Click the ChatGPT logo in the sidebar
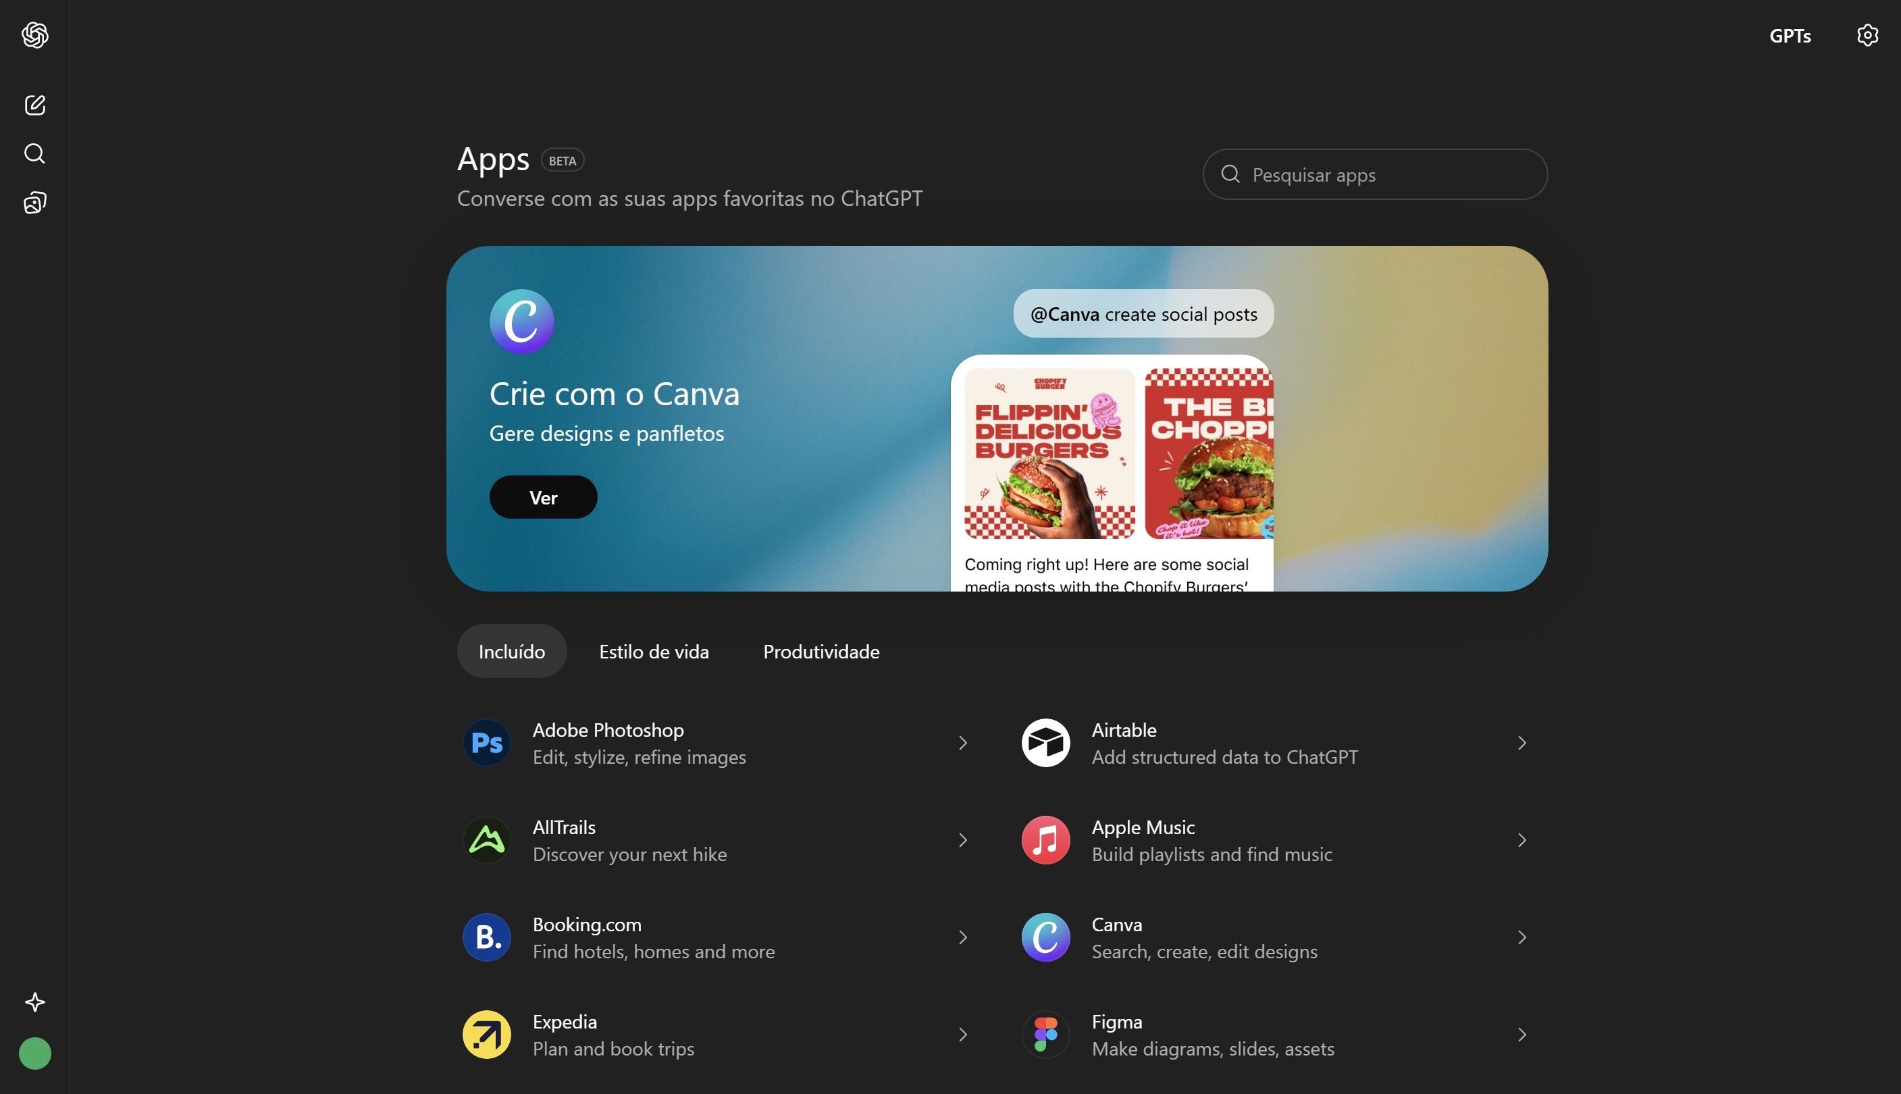This screenshot has height=1094, width=1901. 34,34
